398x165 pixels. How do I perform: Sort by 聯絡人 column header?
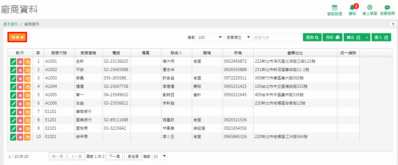tap(177, 53)
